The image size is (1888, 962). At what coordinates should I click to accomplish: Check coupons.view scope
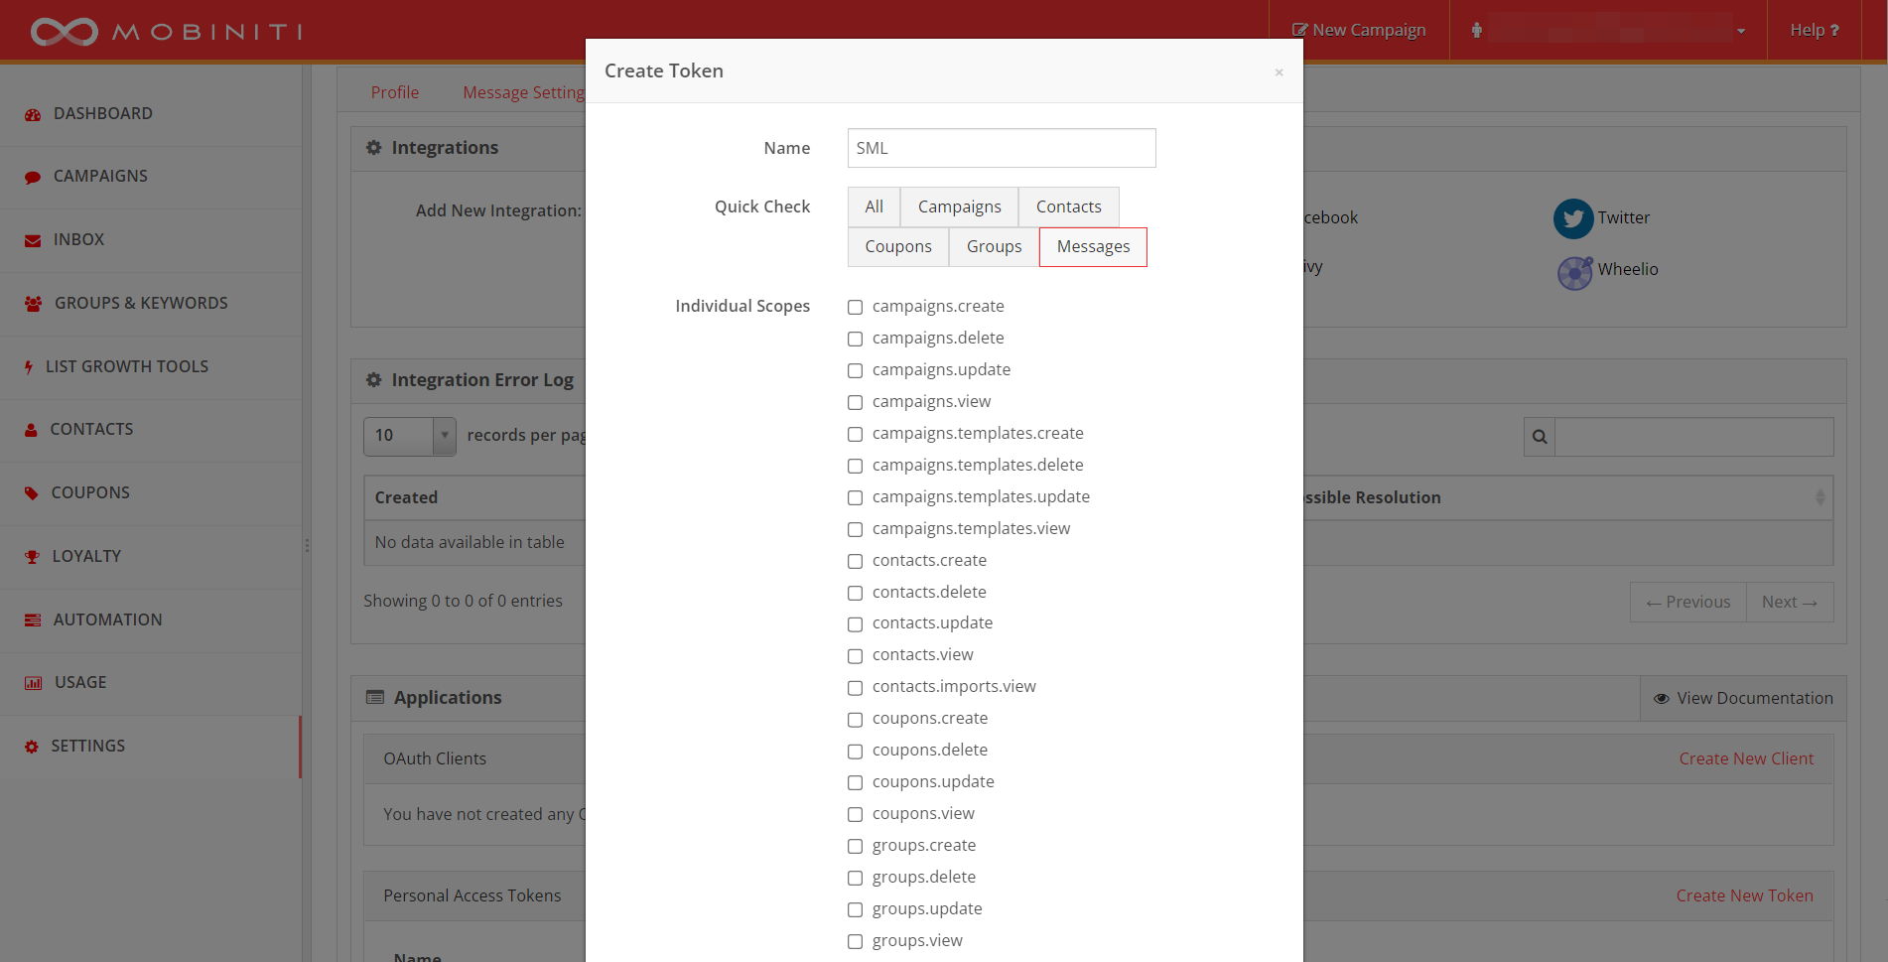(x=855, y=815)
